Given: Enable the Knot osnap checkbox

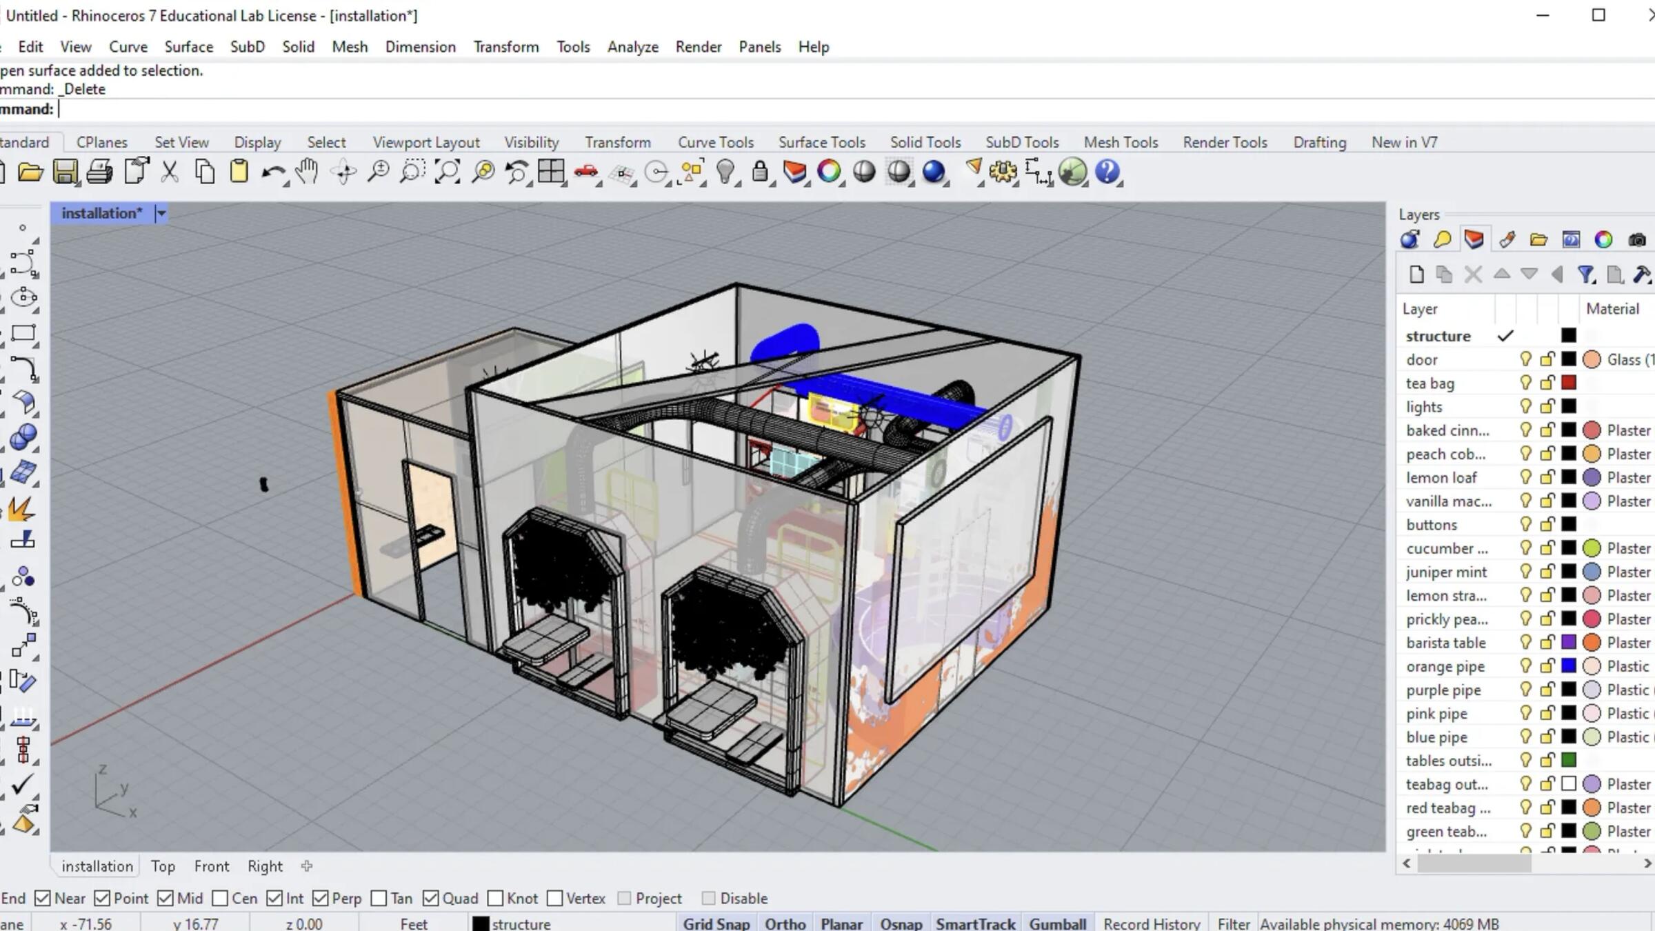Looking at the screenshot, I should (x=495, y=898).
